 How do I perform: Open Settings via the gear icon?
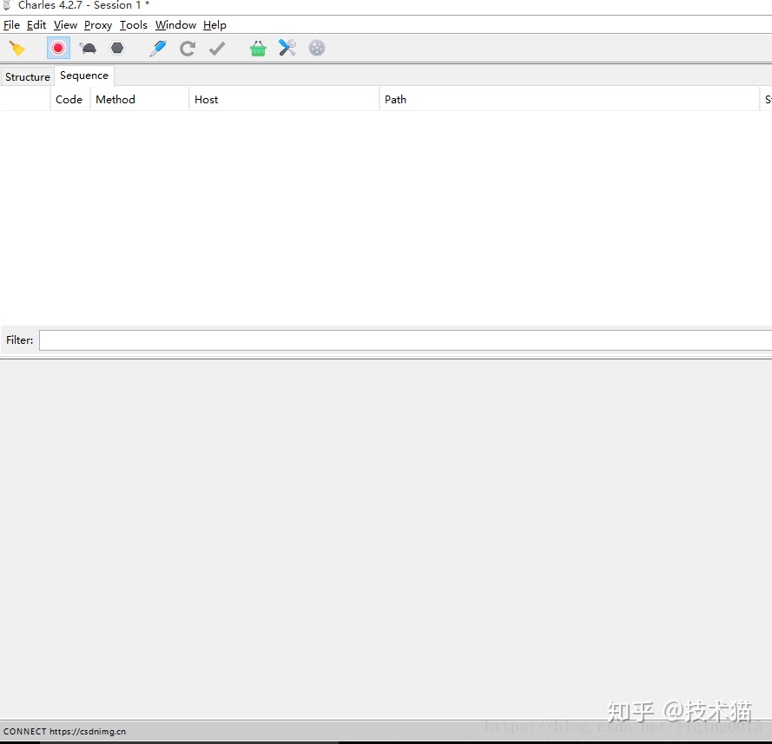pyautogui.click(x=317, y=49)
